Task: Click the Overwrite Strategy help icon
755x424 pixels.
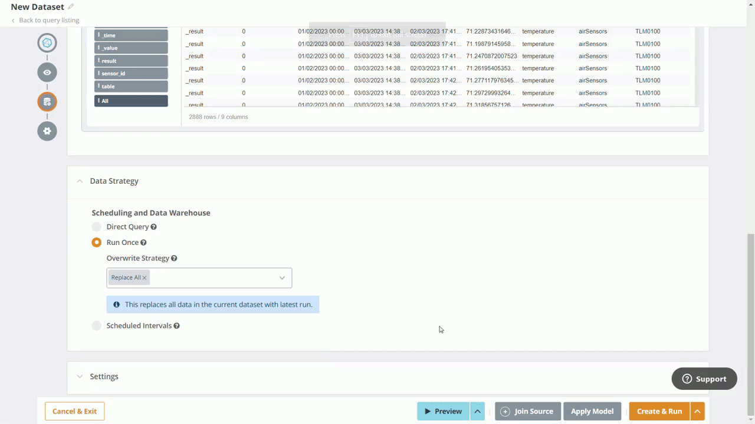Action: pyautogui.click(x=174, y=258)
